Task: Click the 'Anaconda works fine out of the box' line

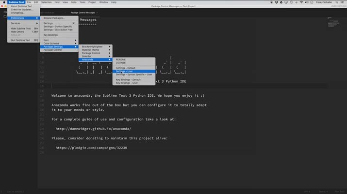Action: click(129, 105)
